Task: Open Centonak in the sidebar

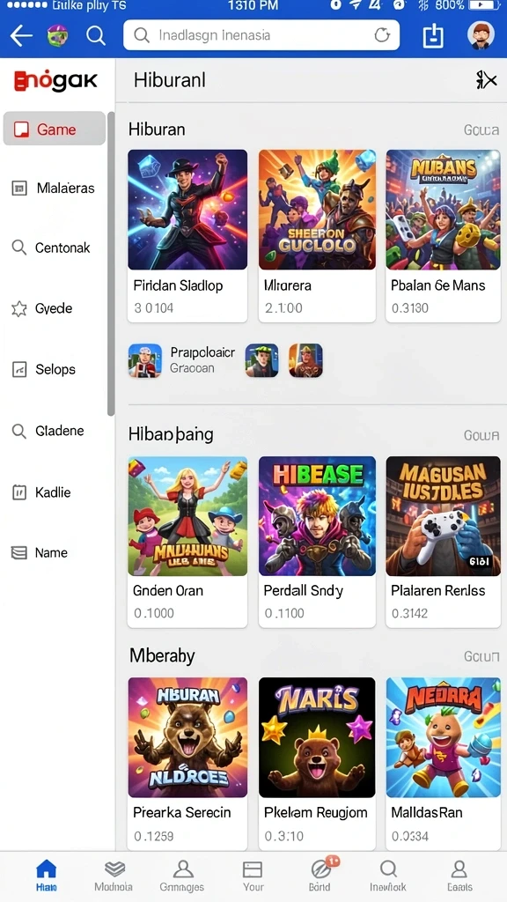Action: click(x=54, y=248)
